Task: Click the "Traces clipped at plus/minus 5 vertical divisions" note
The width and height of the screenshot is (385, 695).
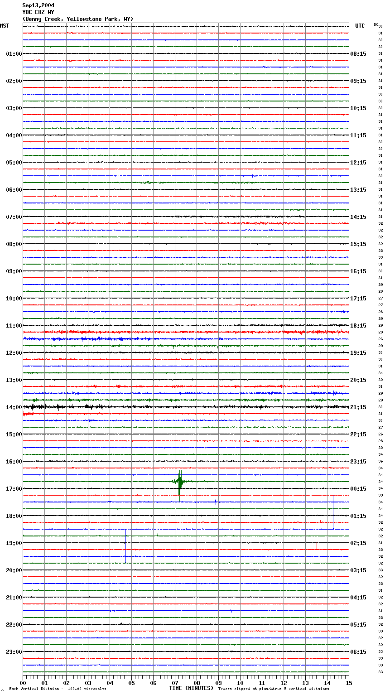Action: pyautogui.click(x=274, y=689)
